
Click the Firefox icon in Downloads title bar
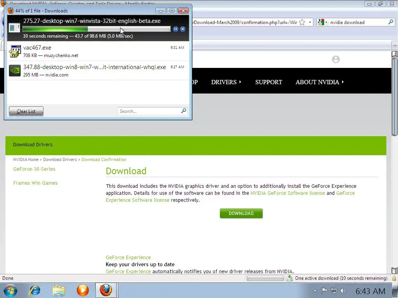pyautogui.click(x=11, y=10)
